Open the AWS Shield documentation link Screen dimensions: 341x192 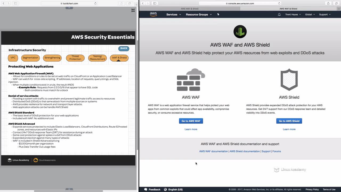(245, 151)
